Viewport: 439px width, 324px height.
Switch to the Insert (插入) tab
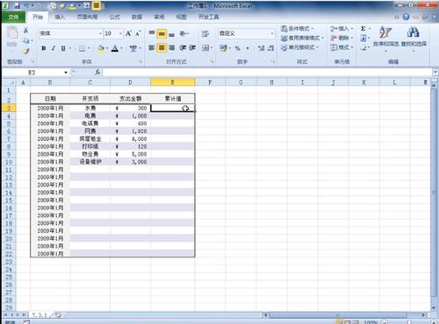click(x=60, y=17)
